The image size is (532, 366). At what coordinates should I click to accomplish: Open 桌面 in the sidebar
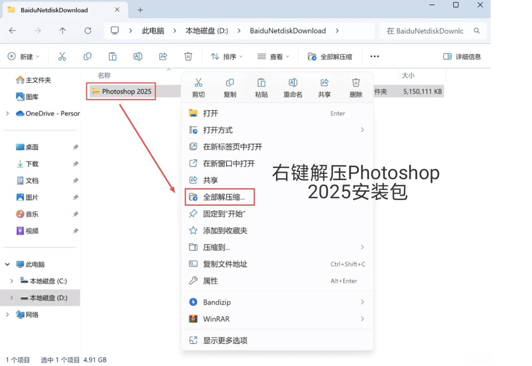(27, 147)
